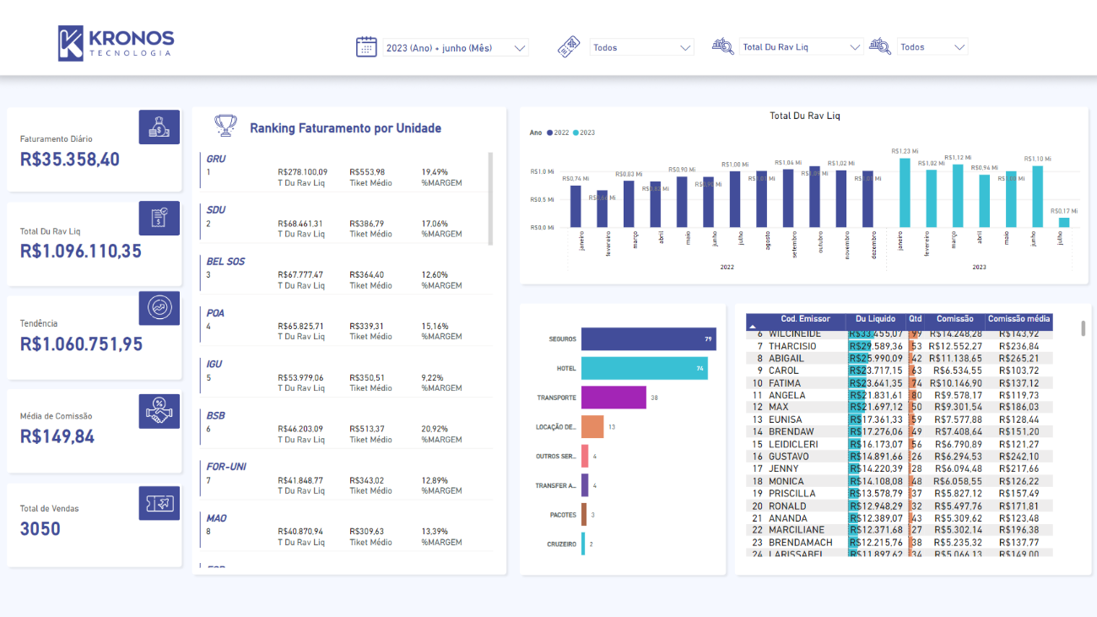This screenshot has width=1097, height=617.
Task: Open the Total Du Rav Liq measure dropdown
Action: point(802,47)
